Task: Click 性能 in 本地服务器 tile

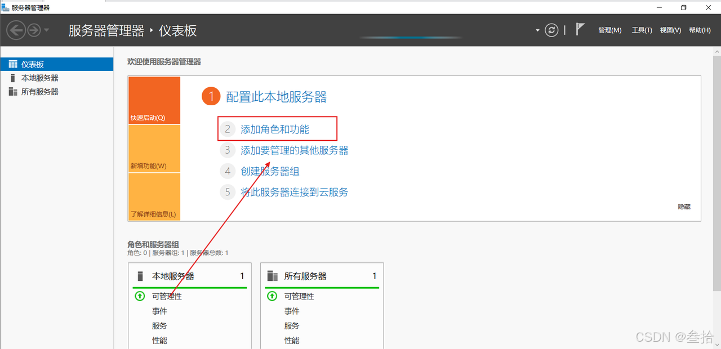Action: (159, 340)
